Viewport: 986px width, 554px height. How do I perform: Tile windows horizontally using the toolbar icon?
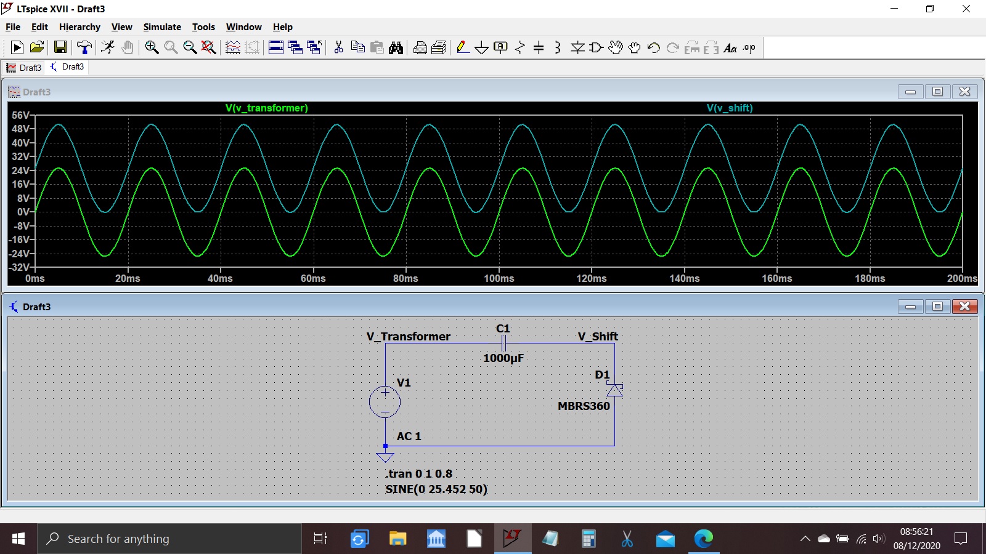click(276, 47)
